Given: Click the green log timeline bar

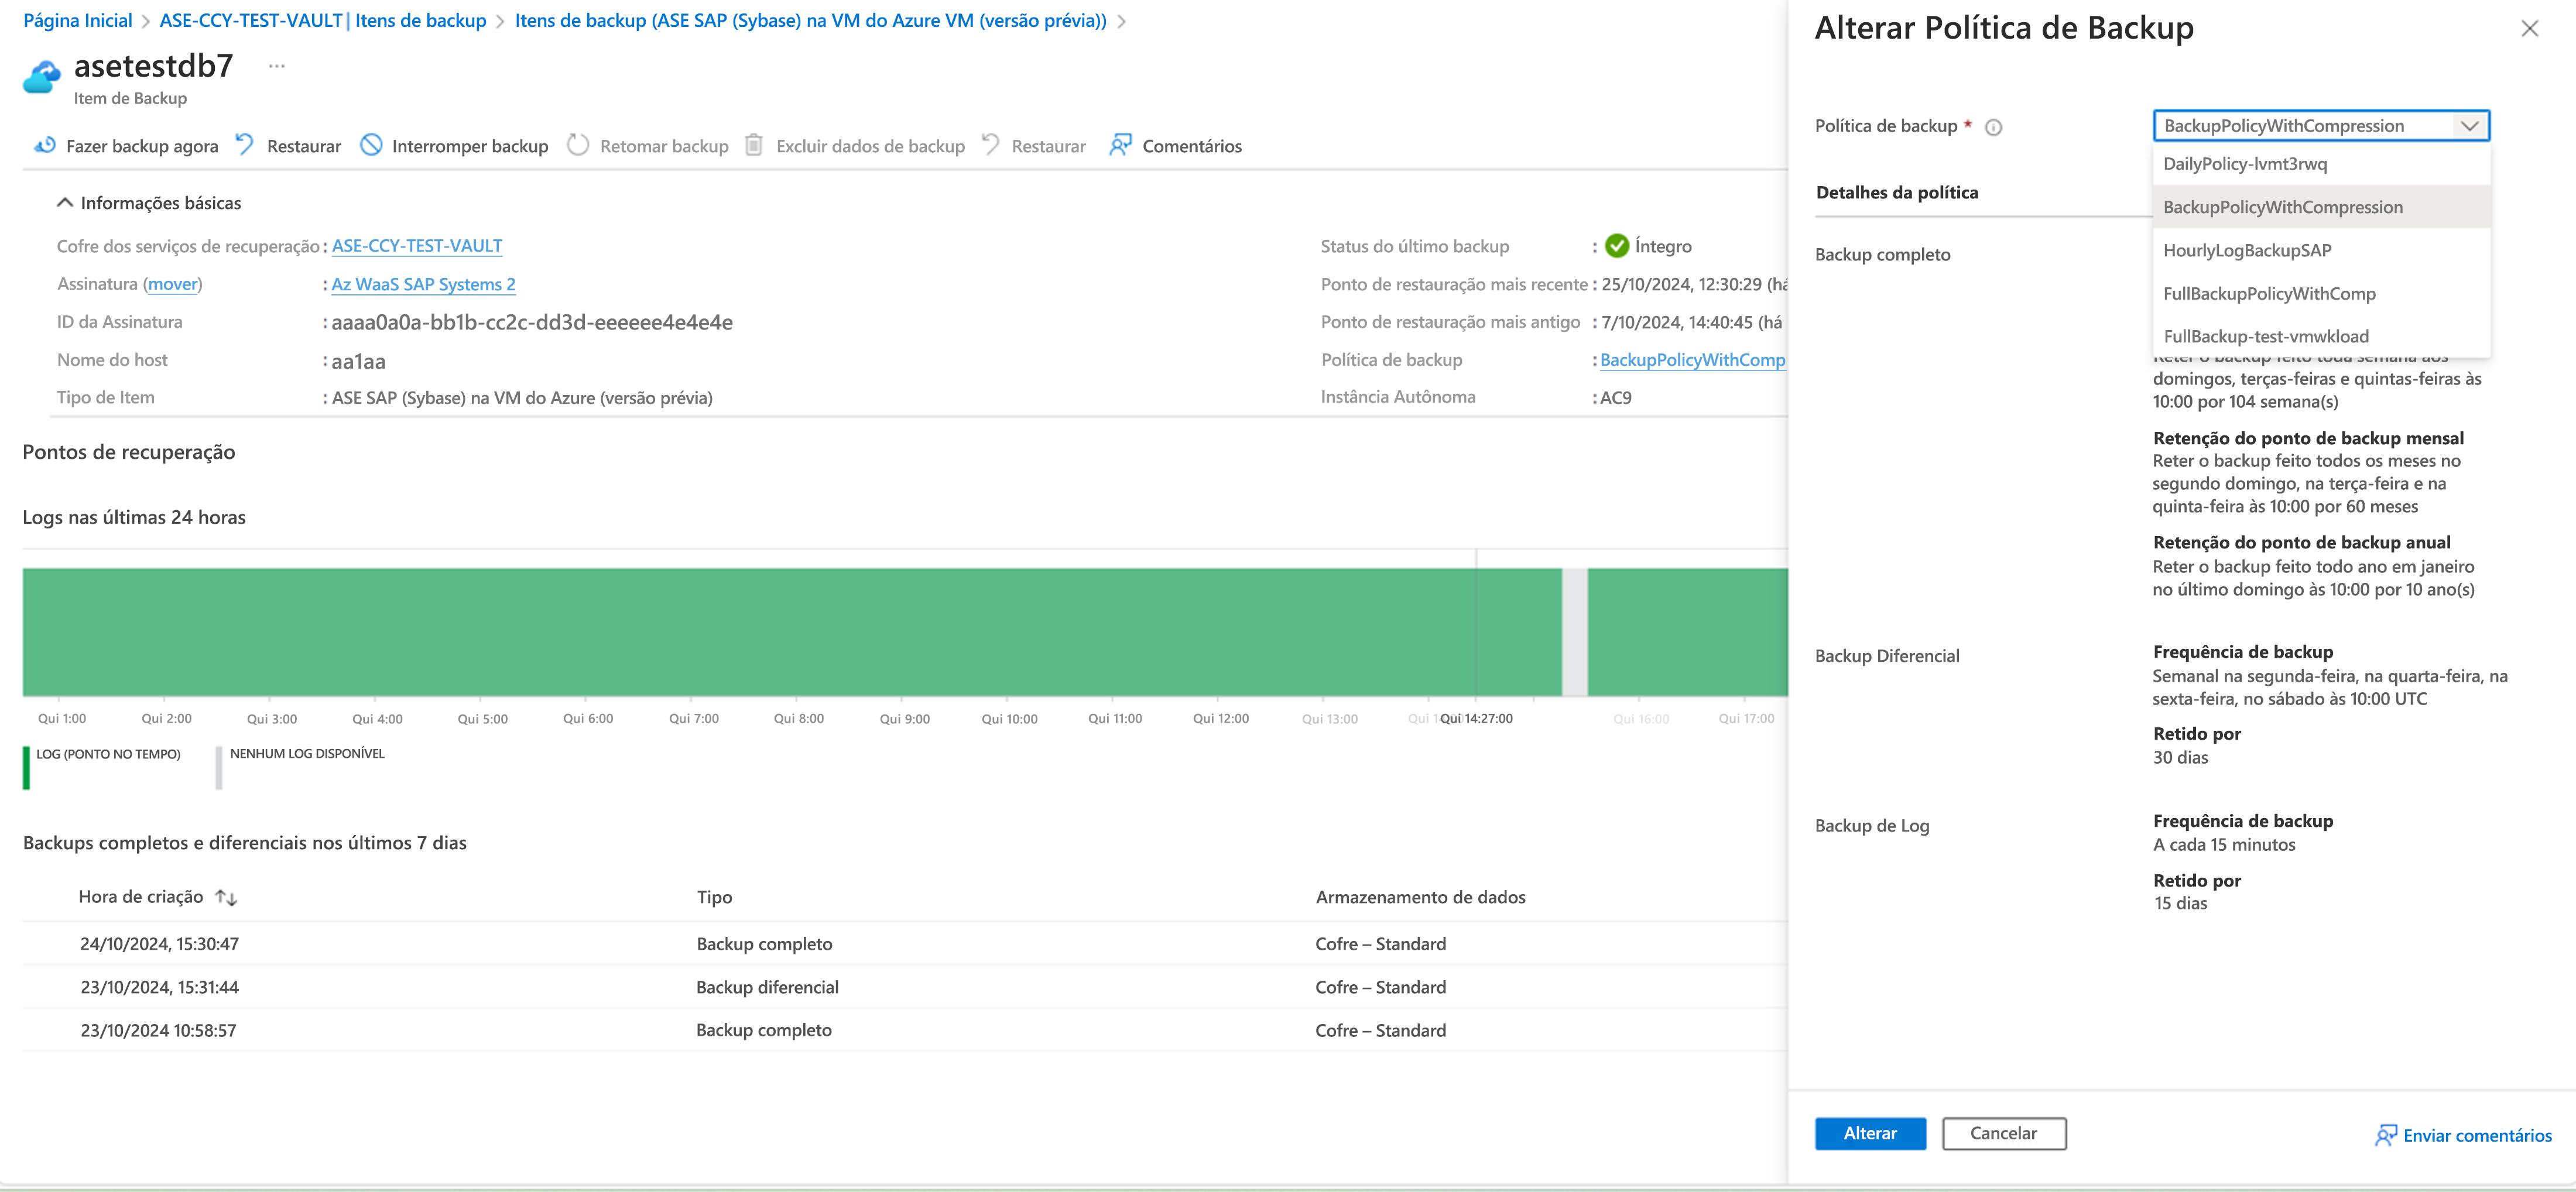Looking at the screenshot, I should pyautogui.click(x=790, y=631).
